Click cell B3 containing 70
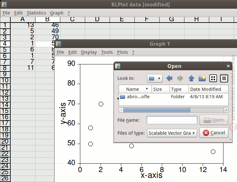 (x=48, y=37)
